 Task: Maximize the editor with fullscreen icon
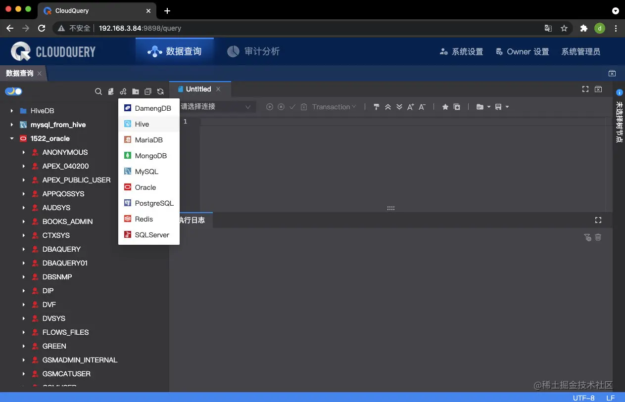[585, 89]
